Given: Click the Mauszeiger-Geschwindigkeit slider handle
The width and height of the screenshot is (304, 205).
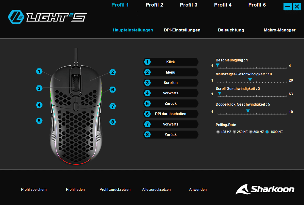Looking at the screenshot, I should (250, 80).
